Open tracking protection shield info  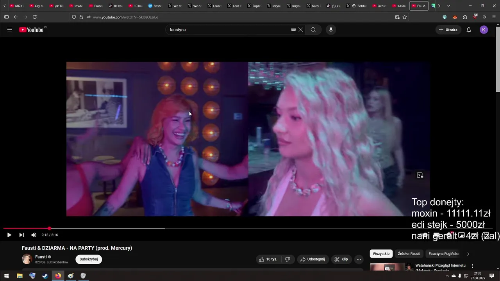tap(74, 17)
